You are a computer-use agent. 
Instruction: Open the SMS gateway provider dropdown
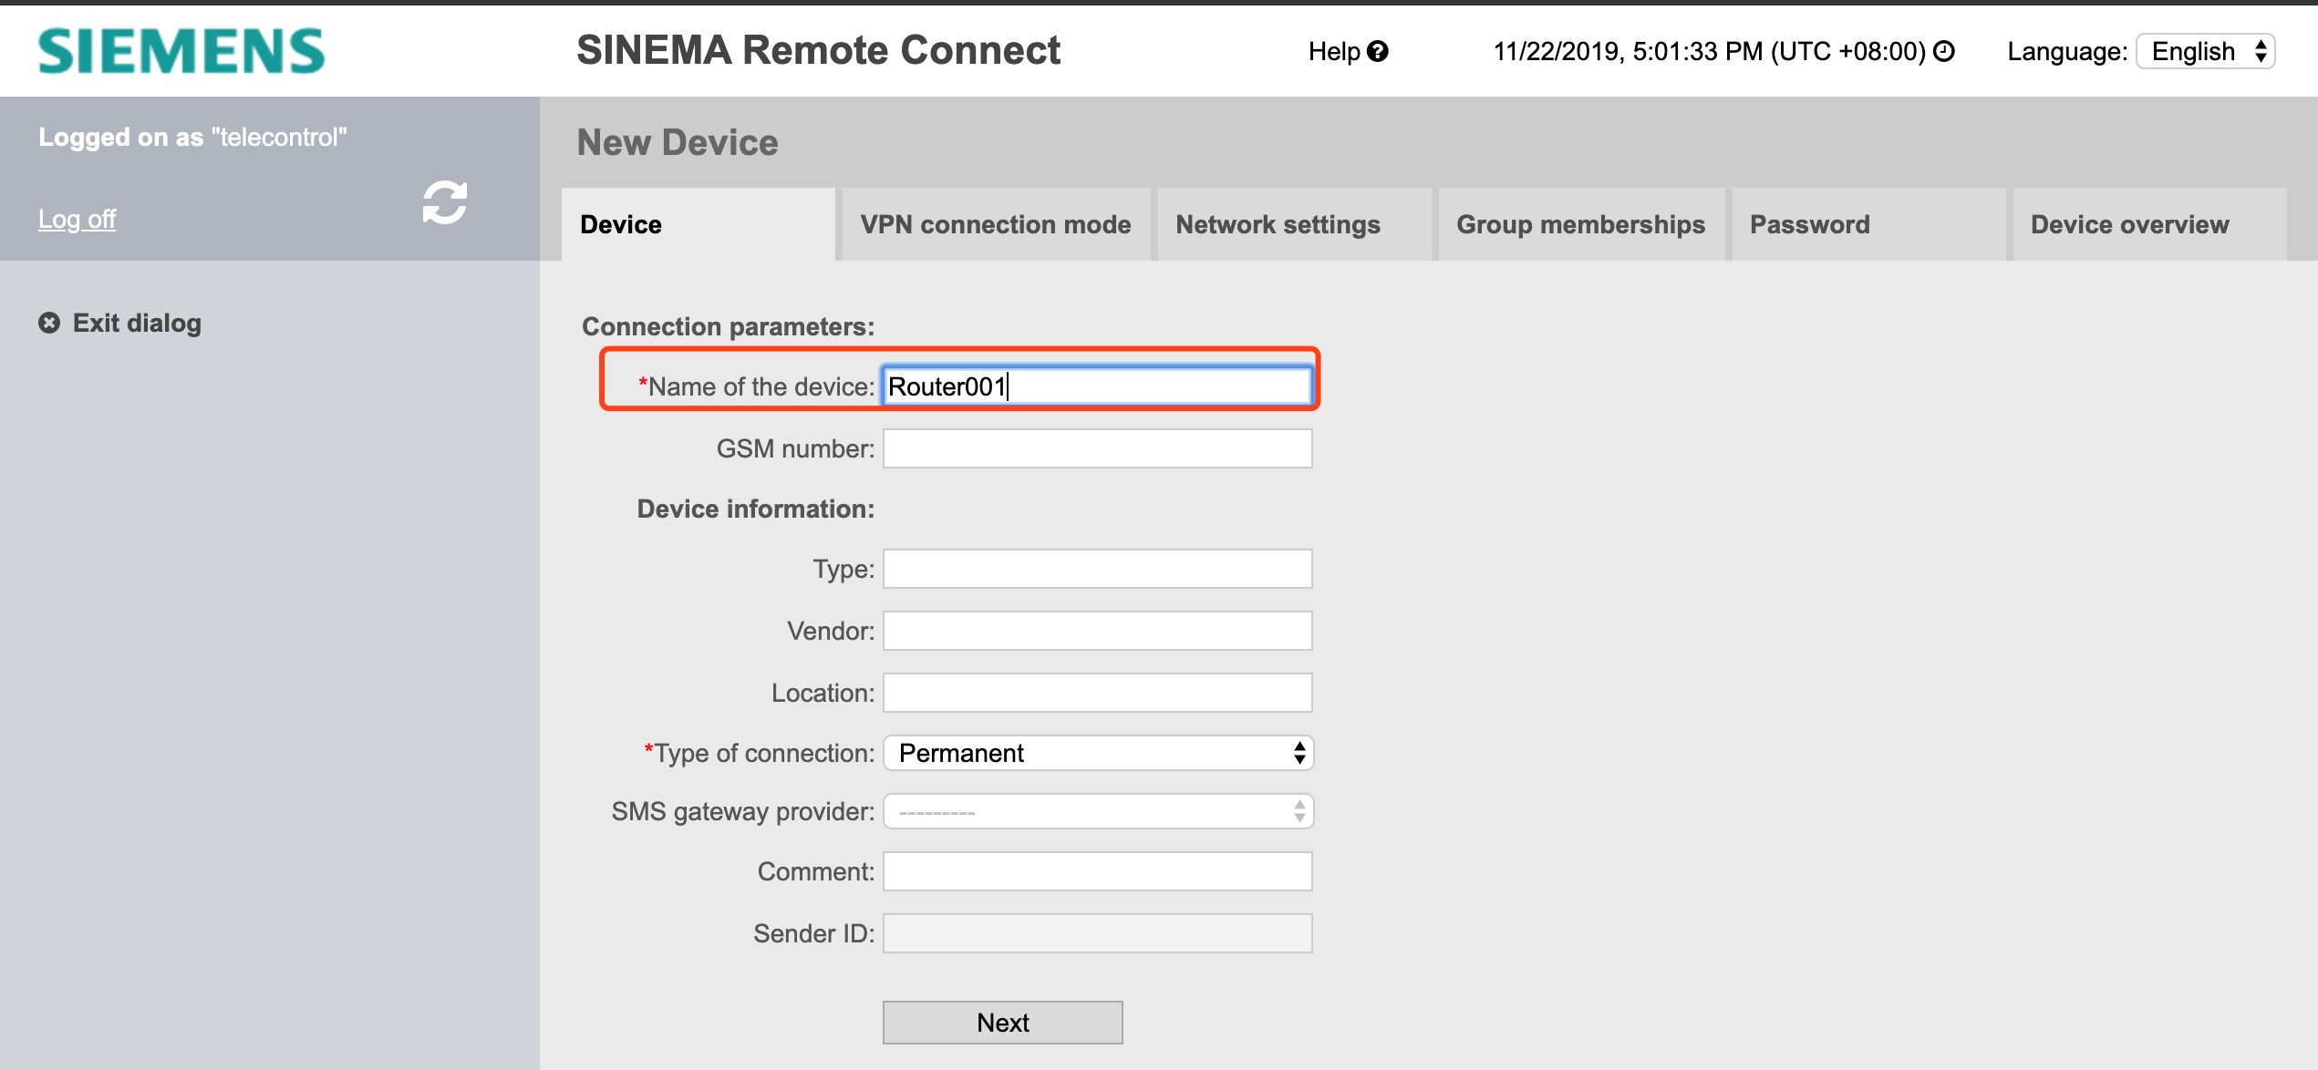(1098, 812)
